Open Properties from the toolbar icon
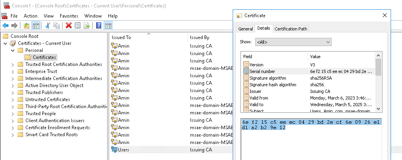 tap(78, 25)
